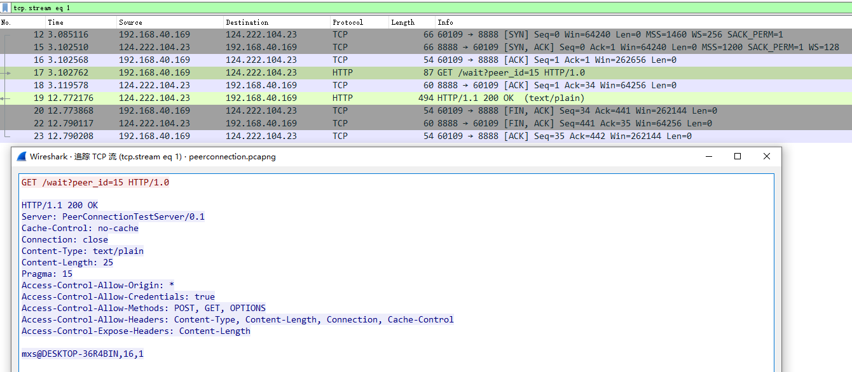The width and height of the screenshot is (852, 372).
Task: Sort packets by the Destination column header
Action: click(x=277, y=22)
